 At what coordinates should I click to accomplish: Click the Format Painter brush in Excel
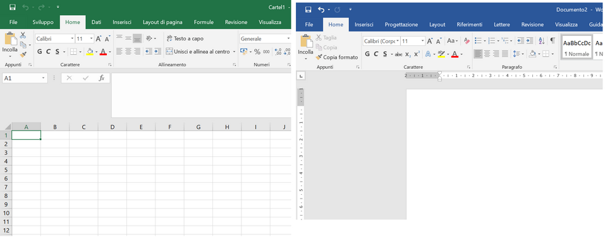click(x=23, y=55)
